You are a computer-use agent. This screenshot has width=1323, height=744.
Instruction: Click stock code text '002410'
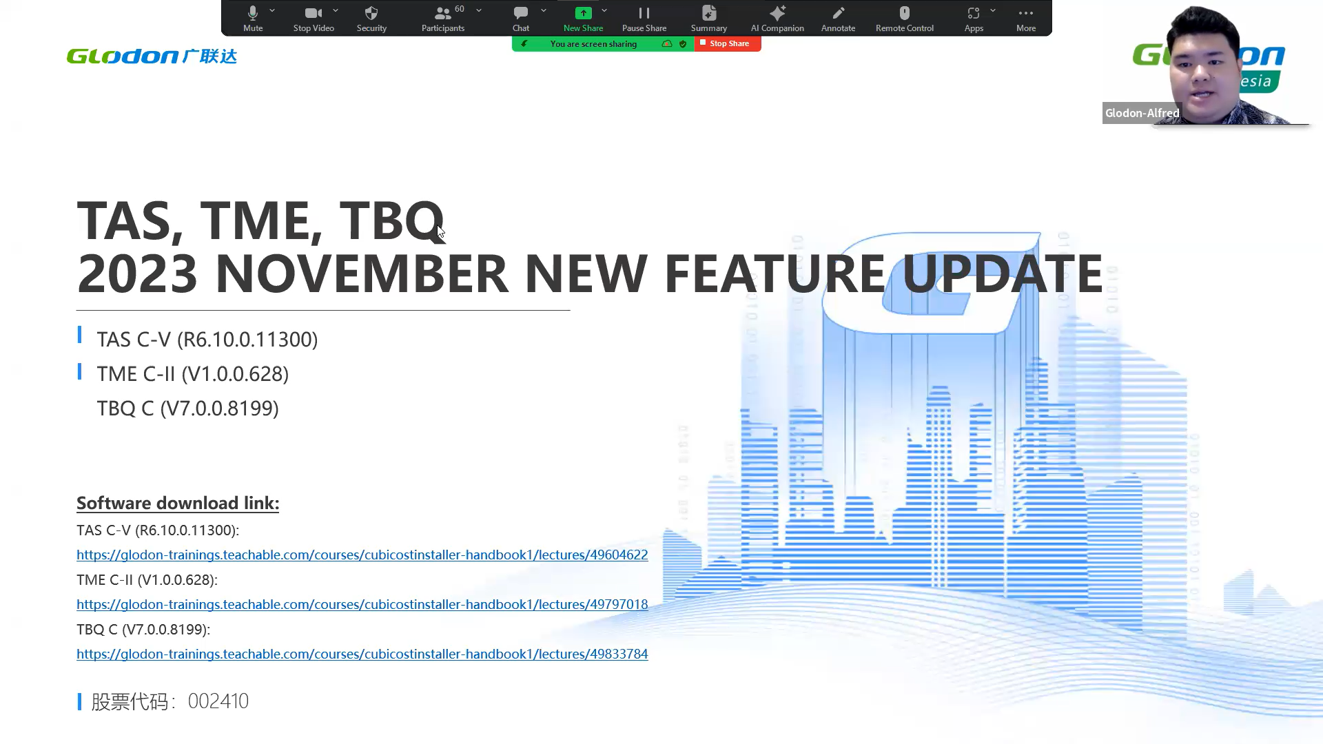tap(218, 701)
